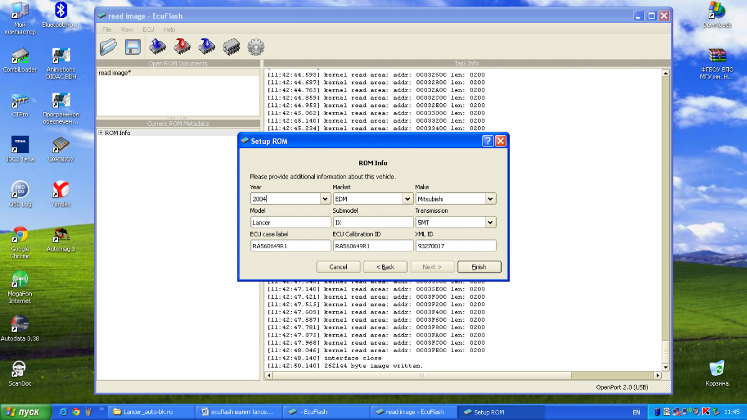Select the Google Chrome desktop icon
The width and height of the screenshot is (747, 420).
coord(20,243)
